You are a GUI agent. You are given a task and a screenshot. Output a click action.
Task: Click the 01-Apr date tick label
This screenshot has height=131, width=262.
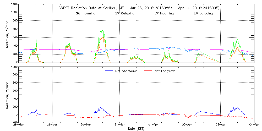point(153,125)
